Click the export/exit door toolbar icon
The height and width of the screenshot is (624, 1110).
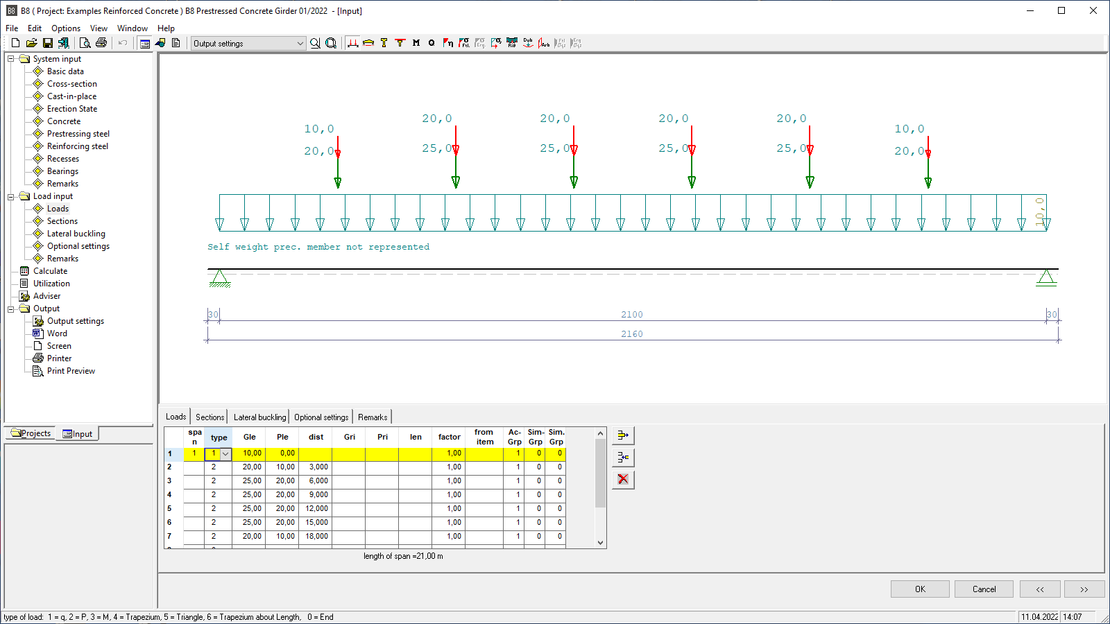pyautogui.click(x=63, y=43)
